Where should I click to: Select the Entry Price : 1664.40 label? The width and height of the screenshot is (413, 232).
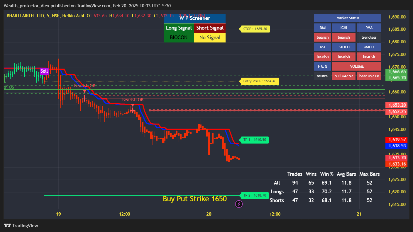(x=260, y=81)
